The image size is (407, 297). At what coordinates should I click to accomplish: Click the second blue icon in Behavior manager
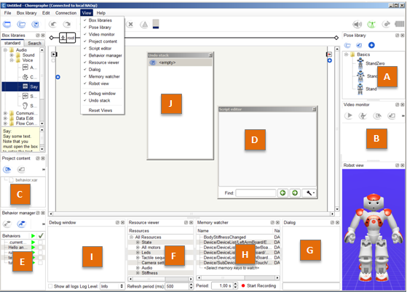[22, 224]
